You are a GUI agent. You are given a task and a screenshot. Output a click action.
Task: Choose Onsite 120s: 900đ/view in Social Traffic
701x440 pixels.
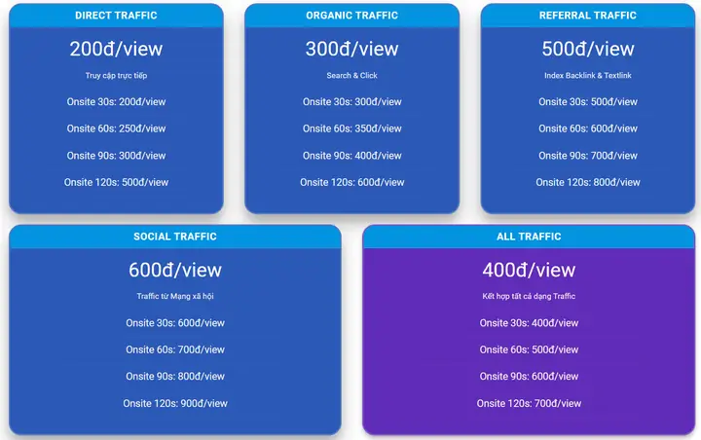[x=175, y=403]
